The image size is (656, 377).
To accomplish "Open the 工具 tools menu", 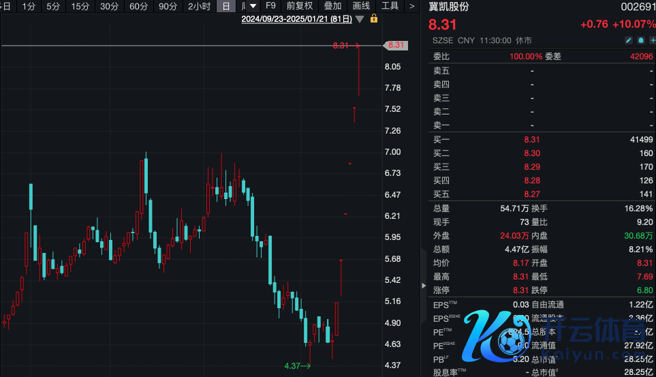I will [390, 6].
